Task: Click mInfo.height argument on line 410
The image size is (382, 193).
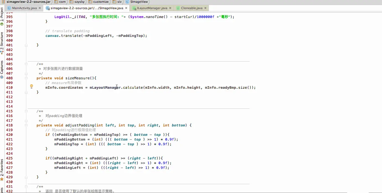Action: (x=187, y=88)
